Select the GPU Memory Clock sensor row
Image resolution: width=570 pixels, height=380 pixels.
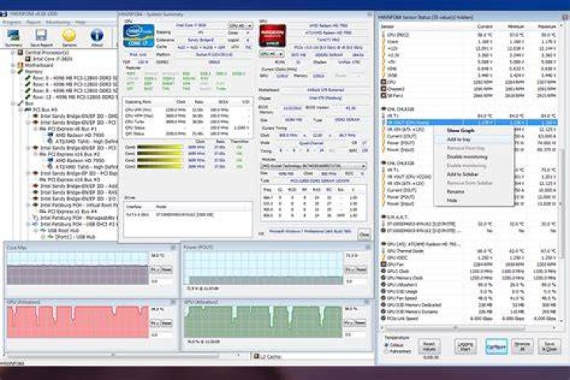coord(469,278)
